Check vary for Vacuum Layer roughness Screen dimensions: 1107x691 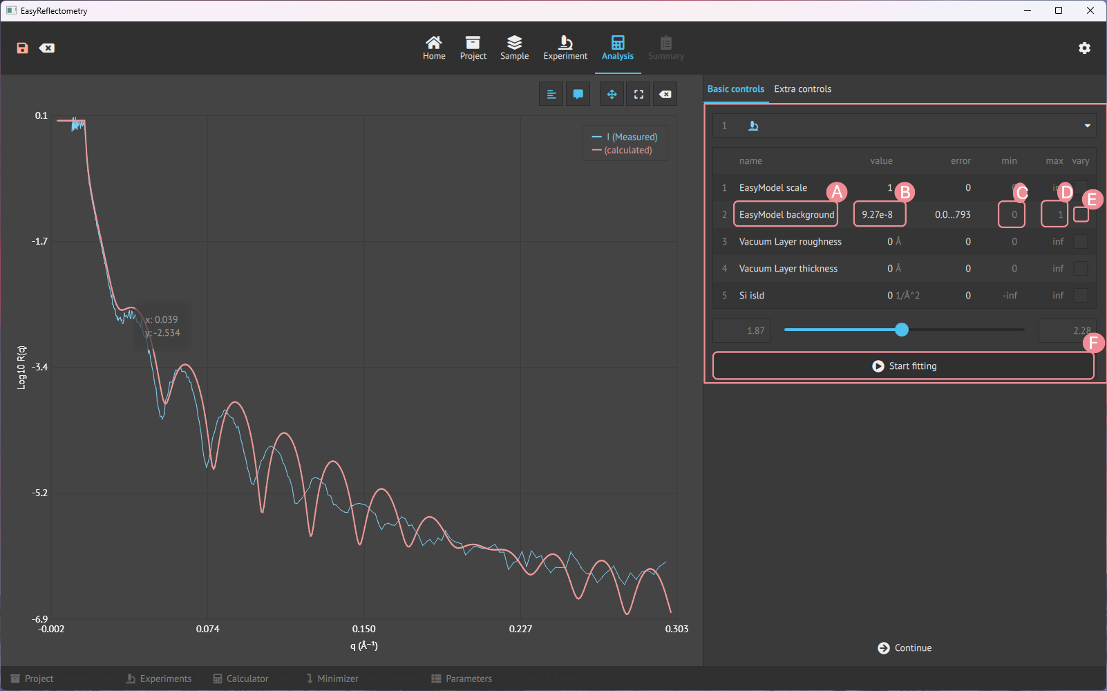click(x=1081, y=241)
